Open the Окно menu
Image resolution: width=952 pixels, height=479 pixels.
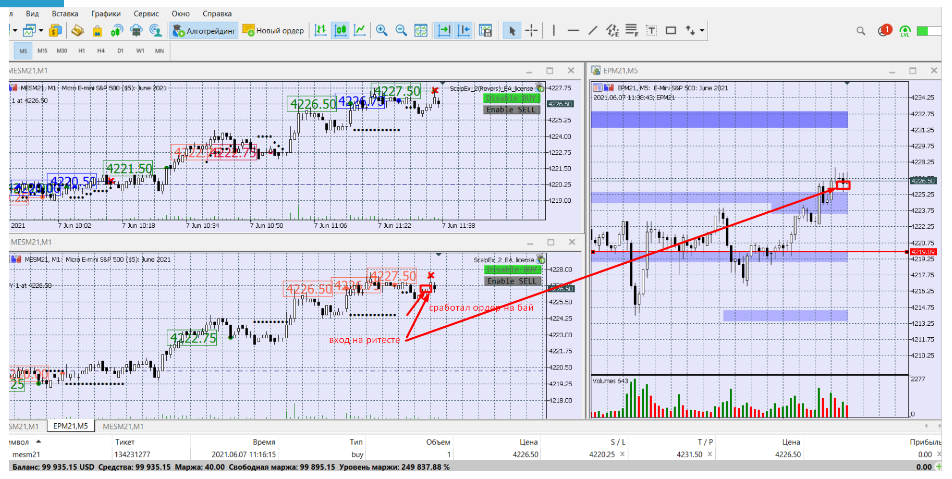180,14
